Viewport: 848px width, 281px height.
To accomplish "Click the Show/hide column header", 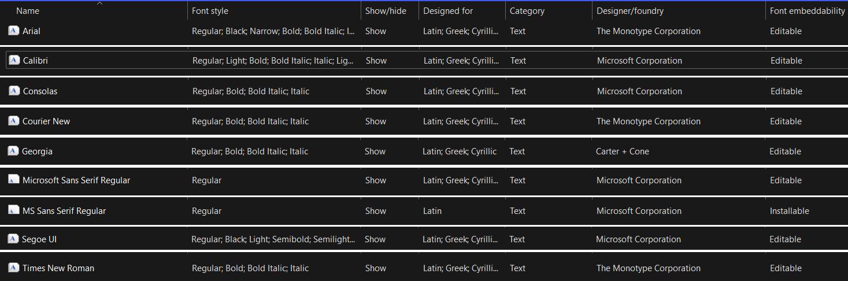I will [384, 11].
